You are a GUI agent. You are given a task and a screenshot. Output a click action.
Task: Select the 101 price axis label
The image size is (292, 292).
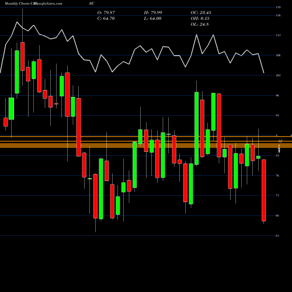278,75
